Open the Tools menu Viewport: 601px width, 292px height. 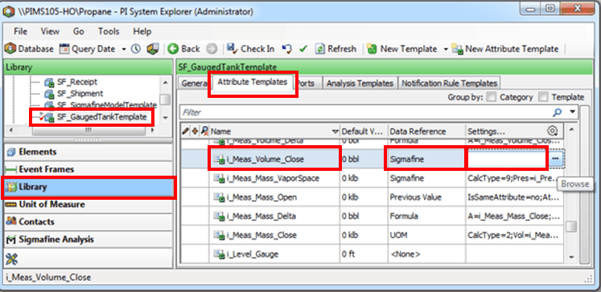[109, 31]
